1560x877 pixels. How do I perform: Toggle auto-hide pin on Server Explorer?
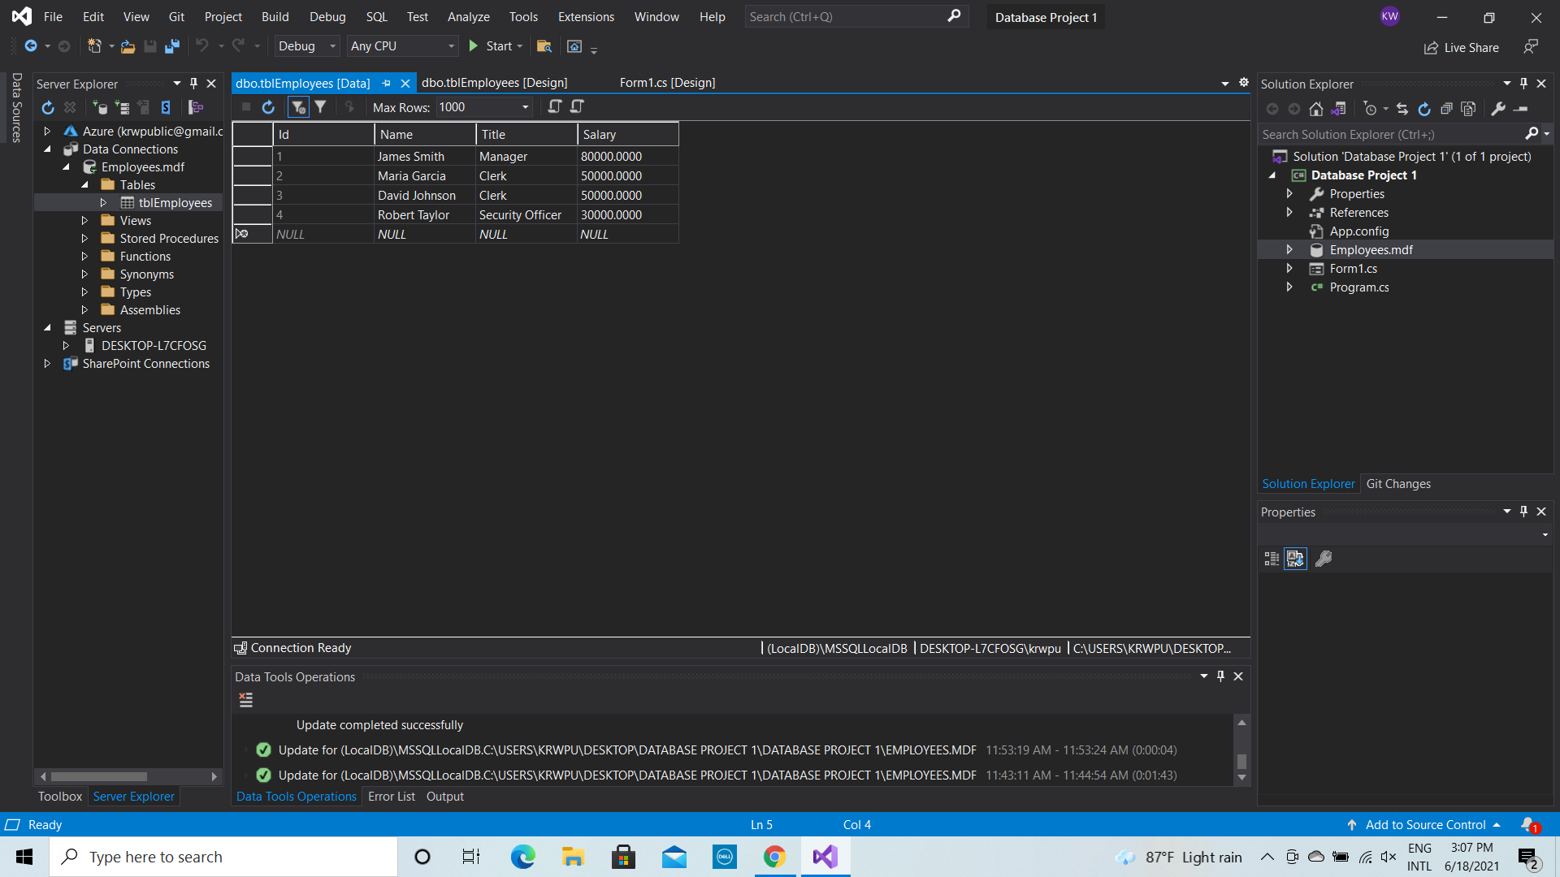pos(193,84)
